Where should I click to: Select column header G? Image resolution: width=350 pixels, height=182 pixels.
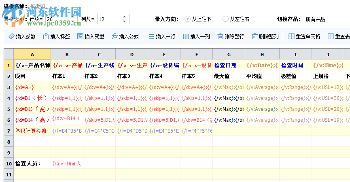coord(229,54)
